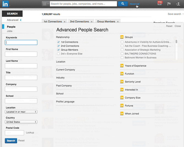Click premium icon beside Seniority Level
This screenshot has width=184, height=147.
pyautogui.click(x=122, y=82)
